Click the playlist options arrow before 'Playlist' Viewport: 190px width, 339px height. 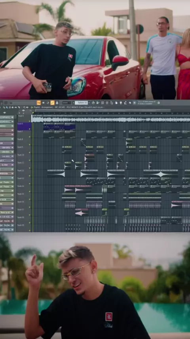[x=32, y=107]
